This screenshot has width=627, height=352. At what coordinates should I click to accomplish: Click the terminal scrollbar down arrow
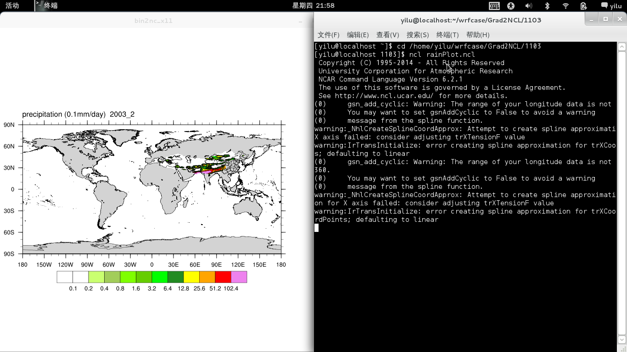[x=622, y=340]
